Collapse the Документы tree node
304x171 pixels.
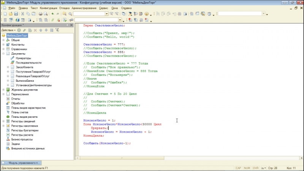pos(3,54)
